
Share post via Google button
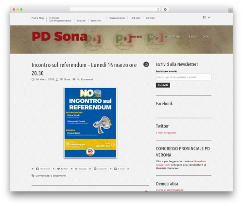click(81, 169)
